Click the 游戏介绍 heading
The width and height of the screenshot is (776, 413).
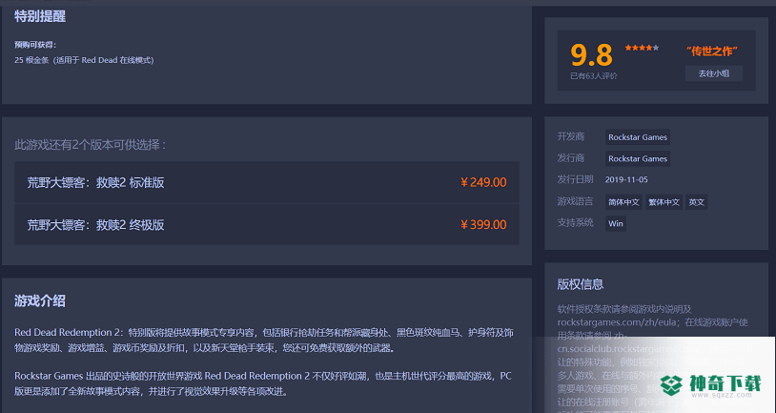pos(40,300)
